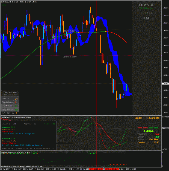
Task: Click the '30 Dec 12:29' time axis label
Action: click(131, 169)
